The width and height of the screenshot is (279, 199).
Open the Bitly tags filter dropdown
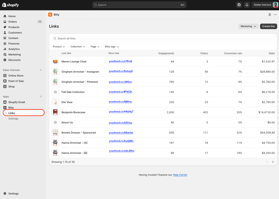tap(112, 46)
